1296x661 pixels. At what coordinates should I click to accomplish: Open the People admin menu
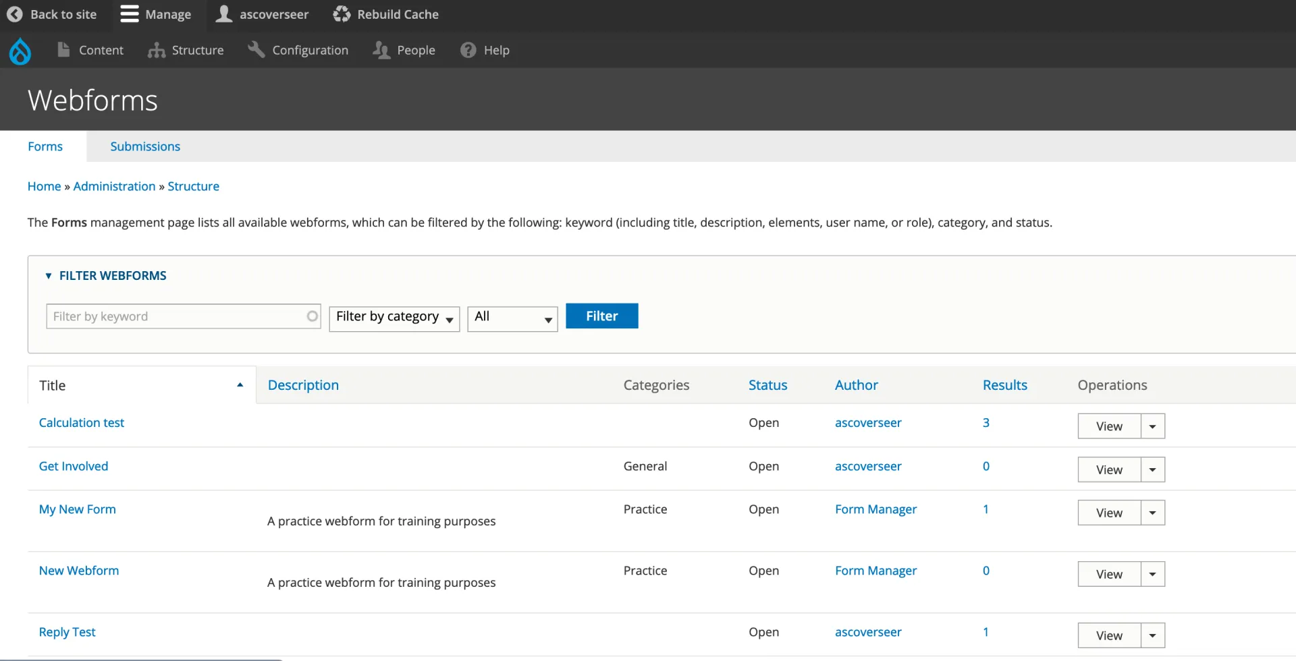click(x=404, y=50)
